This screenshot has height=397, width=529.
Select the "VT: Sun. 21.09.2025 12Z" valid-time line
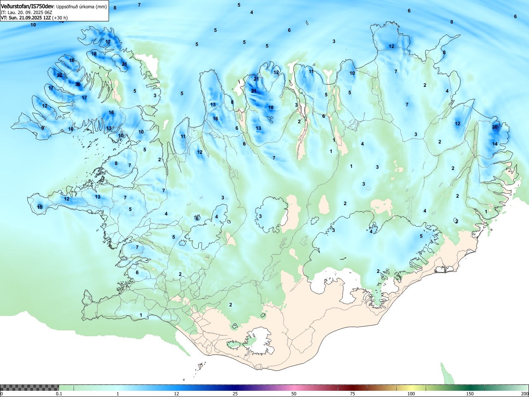pyautogui.click(x=26, y=18)
